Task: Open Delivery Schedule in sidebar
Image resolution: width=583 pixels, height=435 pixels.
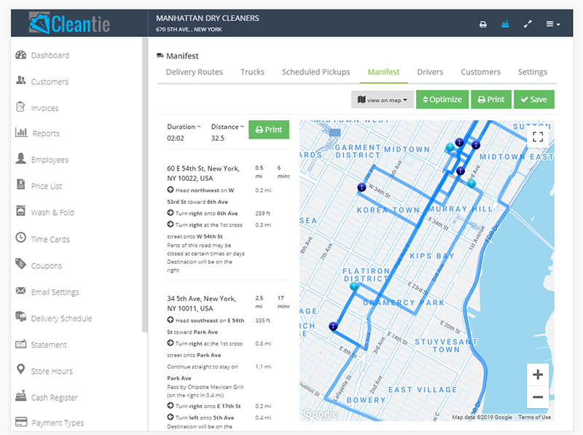Action: coord(61,318)
